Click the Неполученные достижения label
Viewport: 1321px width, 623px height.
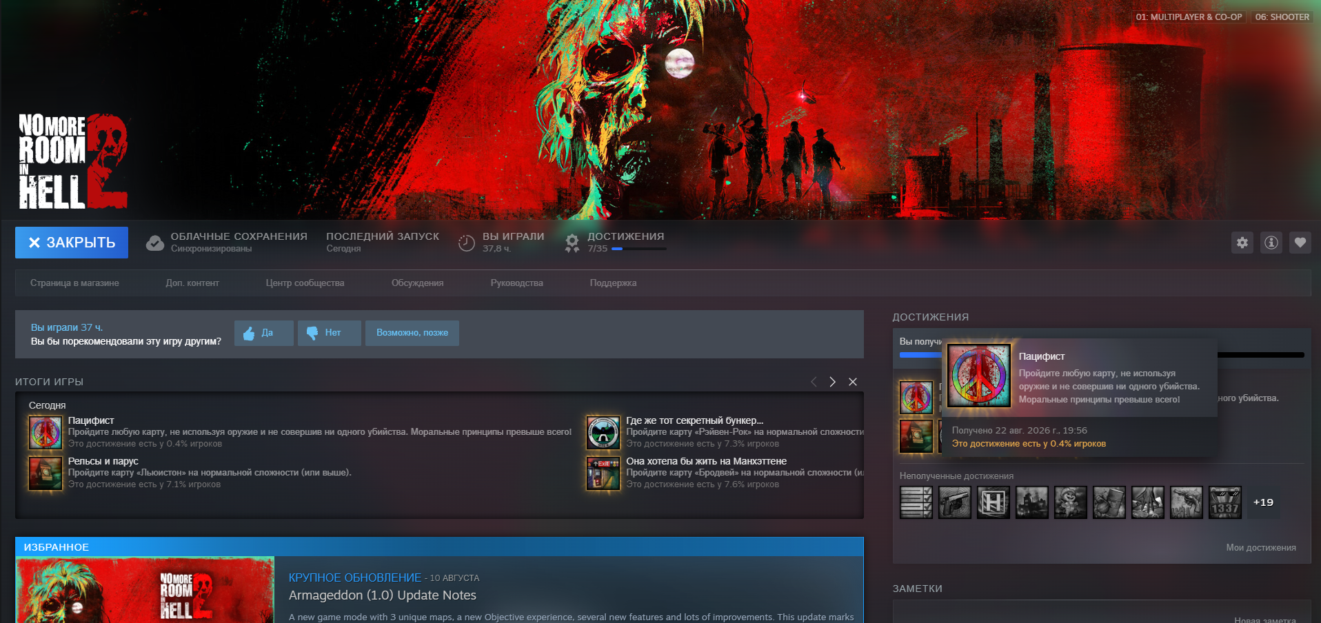(x=957, y=476)
